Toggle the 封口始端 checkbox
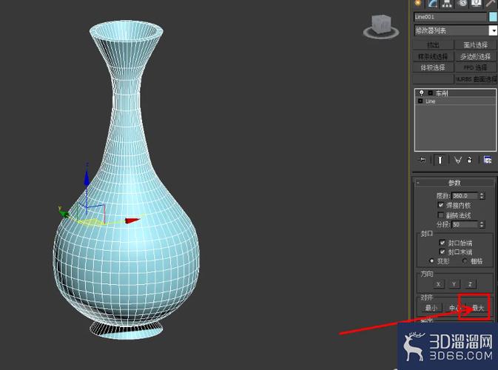Viewport: 498px width, 370px height. tap(442, 243)
